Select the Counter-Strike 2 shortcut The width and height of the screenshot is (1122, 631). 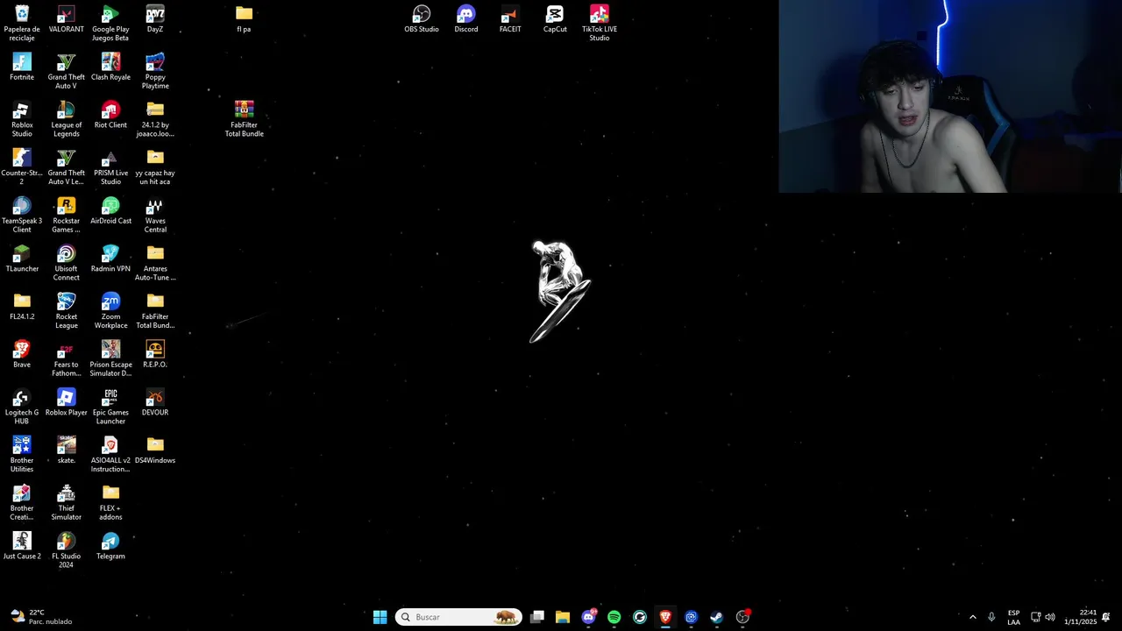pyautogui.click(x=22, y=167)
